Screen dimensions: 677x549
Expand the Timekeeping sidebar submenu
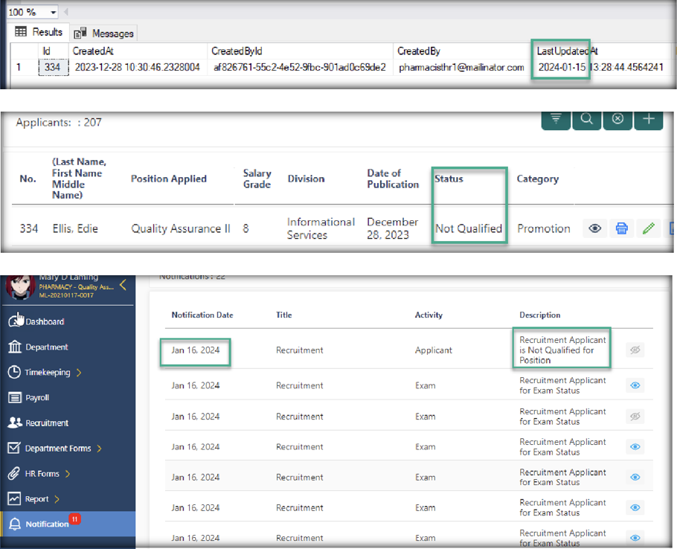pos(79,372)
